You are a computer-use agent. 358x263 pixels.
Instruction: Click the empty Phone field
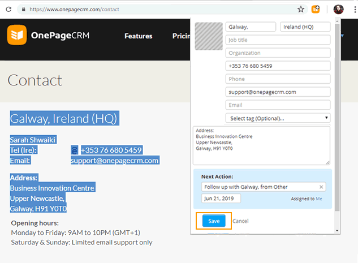278,79
